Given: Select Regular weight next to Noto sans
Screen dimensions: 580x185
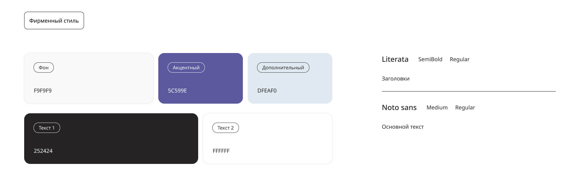Looking at the screenshot, I should click(x=465, y=108).
